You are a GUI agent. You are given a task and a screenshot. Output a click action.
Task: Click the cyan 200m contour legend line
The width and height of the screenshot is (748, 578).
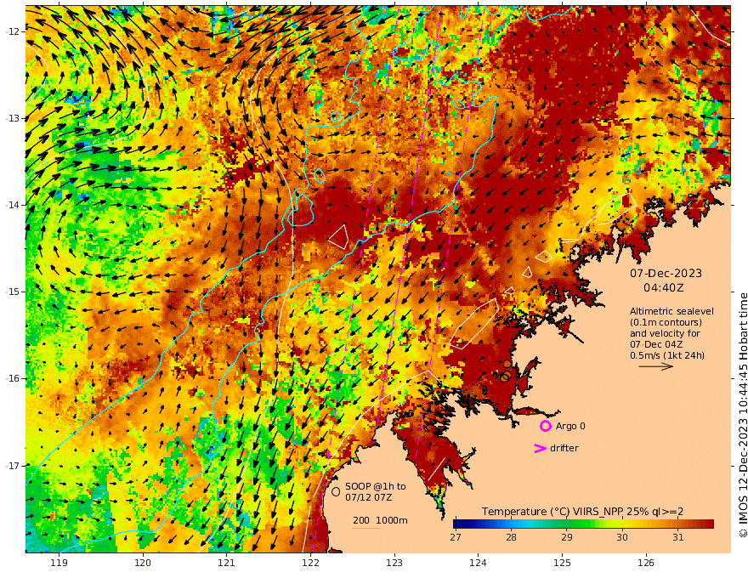366,528
